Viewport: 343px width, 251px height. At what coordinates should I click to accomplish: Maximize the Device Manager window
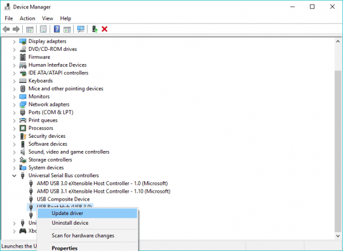pyautogui.click(x=312, y=7)
